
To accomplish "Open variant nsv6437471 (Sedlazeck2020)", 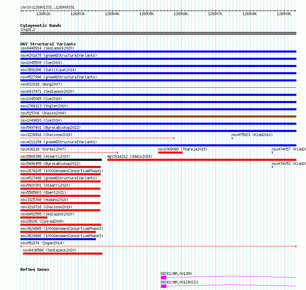I will (x=47, y=91).
